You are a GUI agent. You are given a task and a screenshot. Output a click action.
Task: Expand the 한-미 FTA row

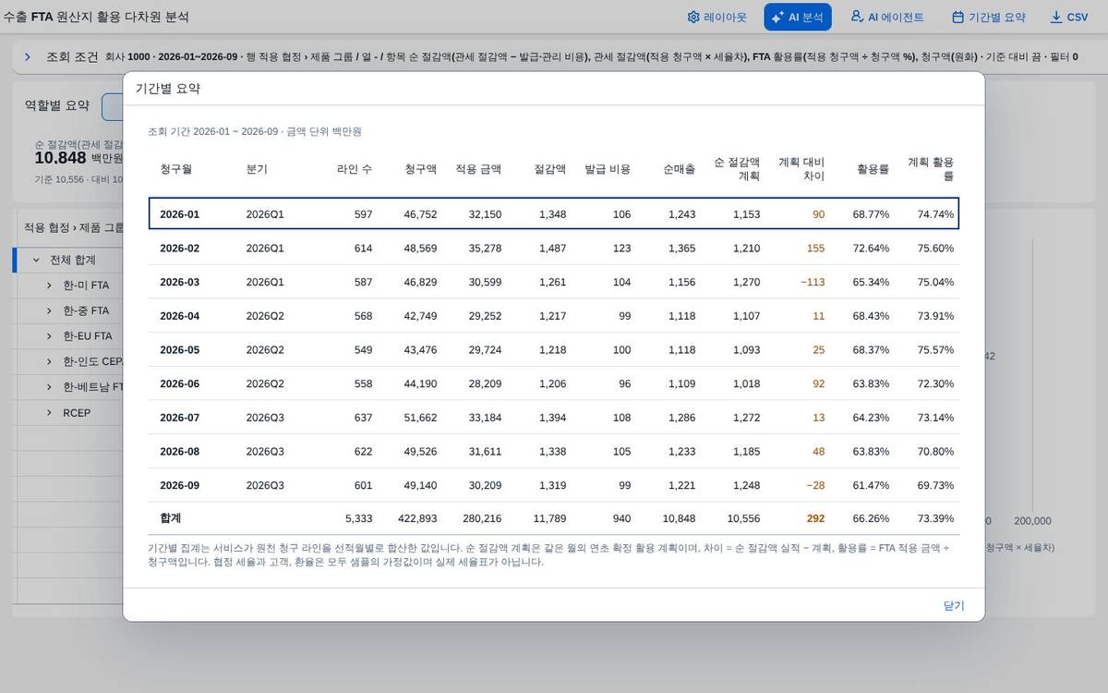click(x=49, y=285)
